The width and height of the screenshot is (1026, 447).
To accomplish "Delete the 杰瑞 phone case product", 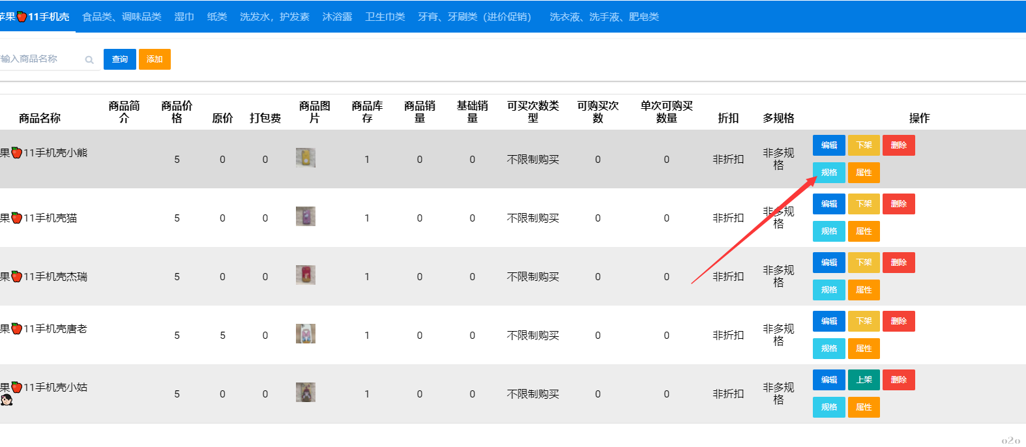I will (898, 263).
